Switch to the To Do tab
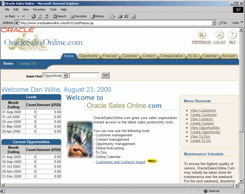 (193, 56)
